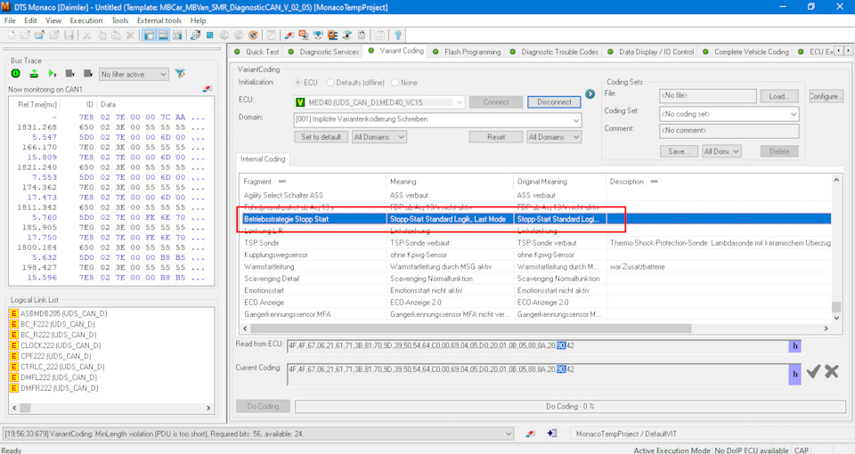Screen dimensions: 855x454
Task: Click the eraser icon above the bus trace list
Action: (x=208, y=89)
